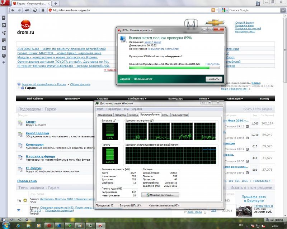
Task: Click the Fast Forward double-arrow button
Action: tap(27, 10)
